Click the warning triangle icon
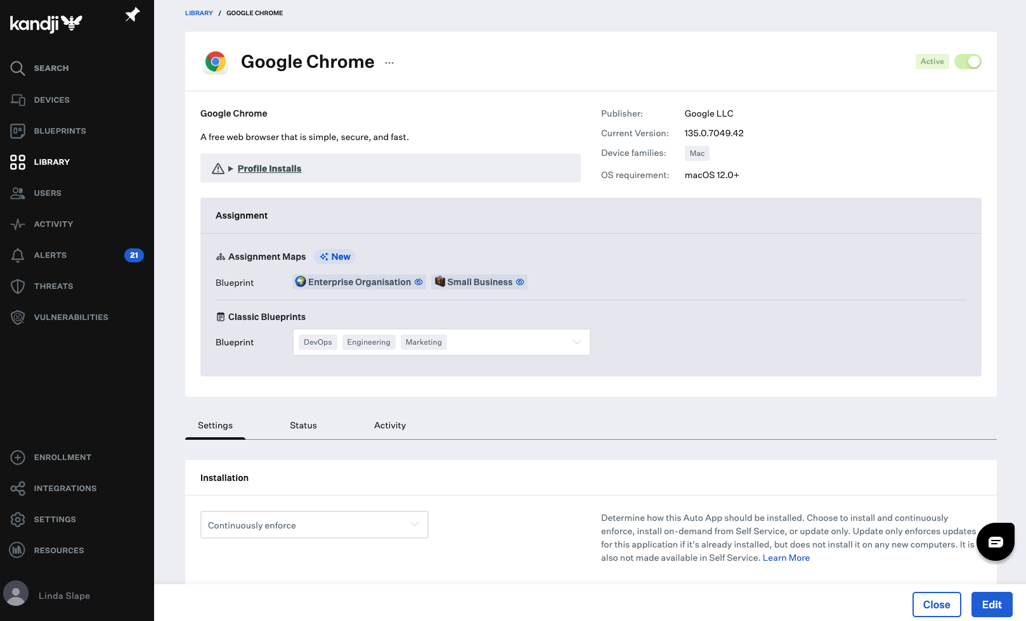The height and width of the screenshot is (621, 1026). (218, 169)
